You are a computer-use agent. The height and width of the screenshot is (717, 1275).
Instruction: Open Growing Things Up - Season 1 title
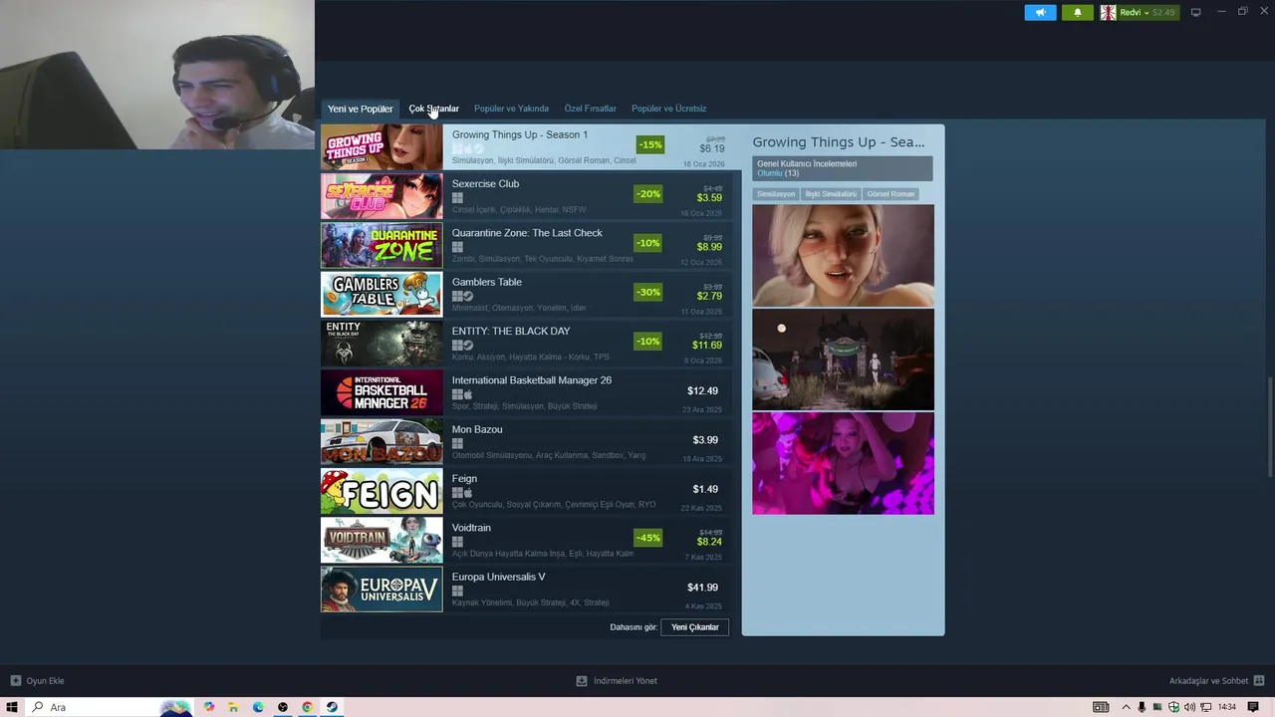point(520,134)
